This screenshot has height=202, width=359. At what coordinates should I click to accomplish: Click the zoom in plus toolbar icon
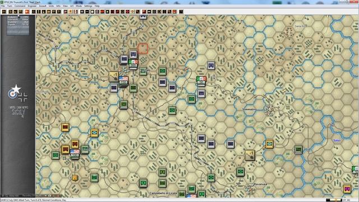[82, 11]
